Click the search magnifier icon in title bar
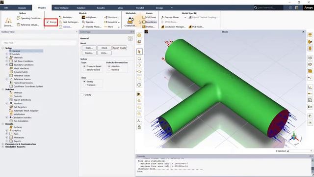The width and height of the screenshot is (314, 177). pos(256,8)
